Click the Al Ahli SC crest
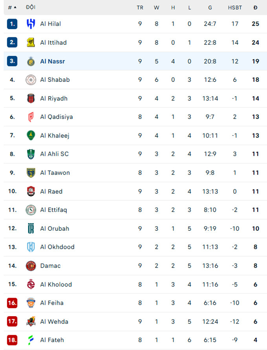Screen dimensions: 267x350 tap(31, 154)
